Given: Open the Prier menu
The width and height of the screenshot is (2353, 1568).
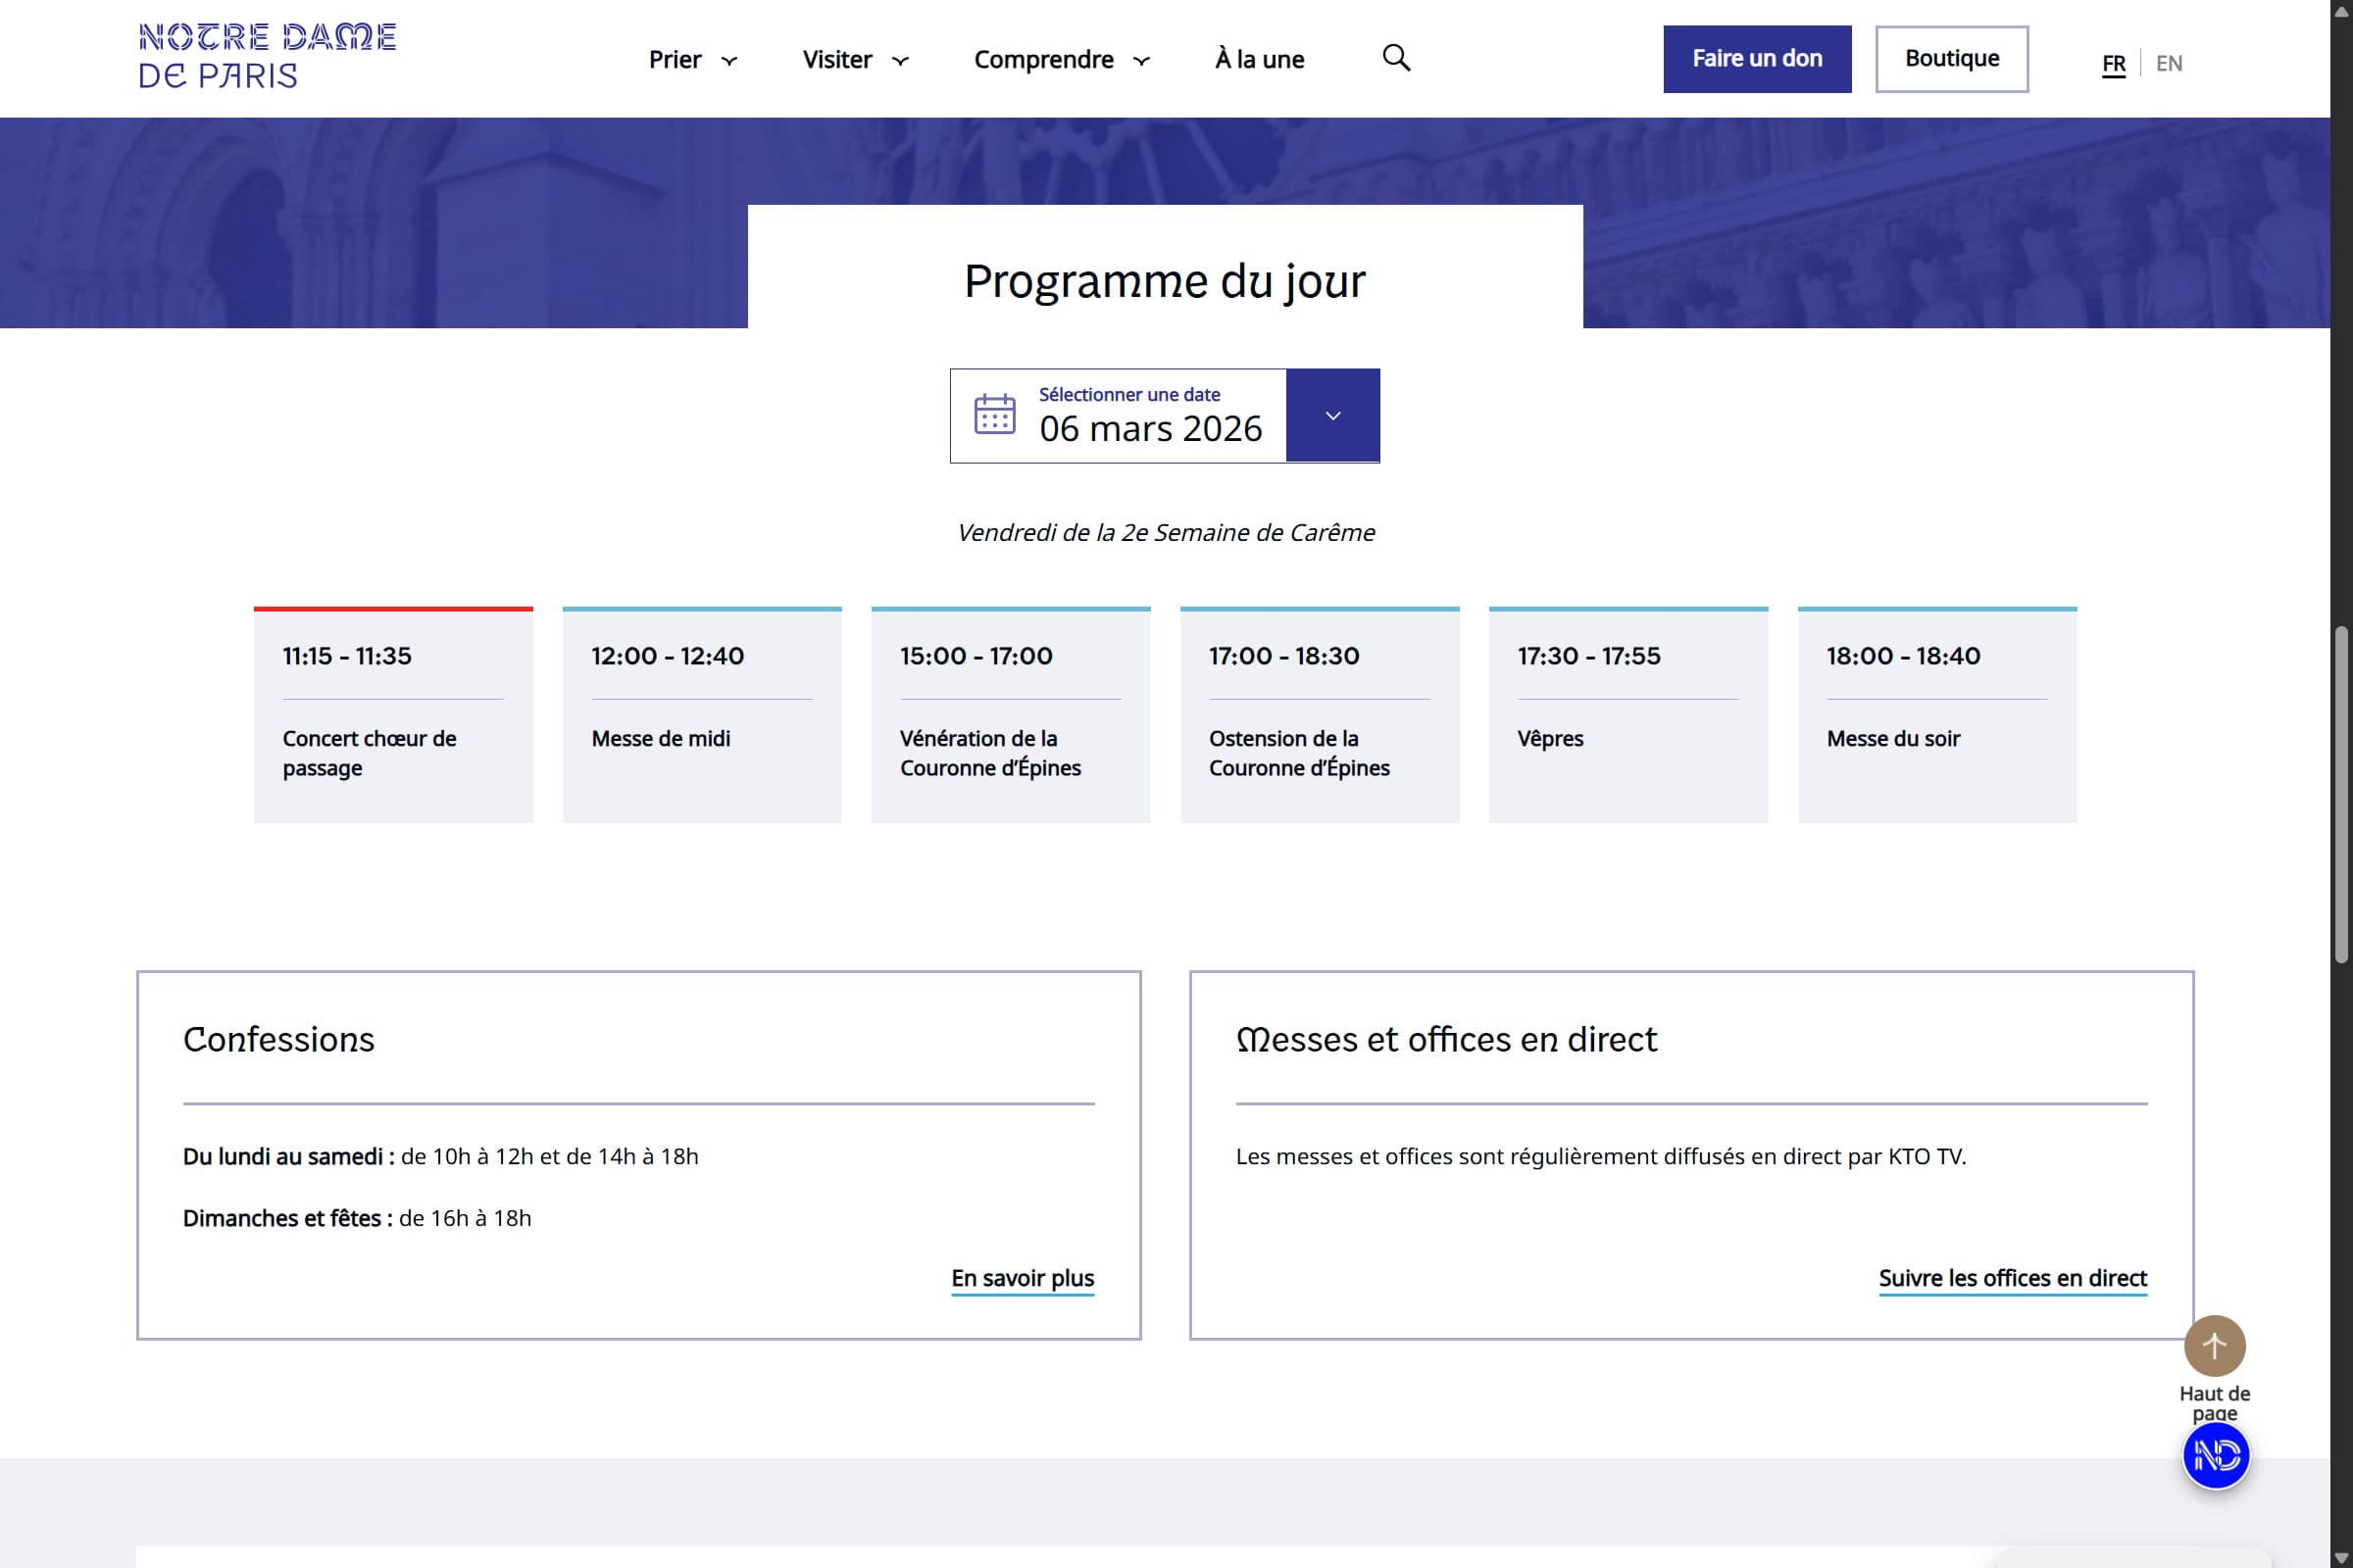Looking at the screenshot, I should [x=676, y=59].
